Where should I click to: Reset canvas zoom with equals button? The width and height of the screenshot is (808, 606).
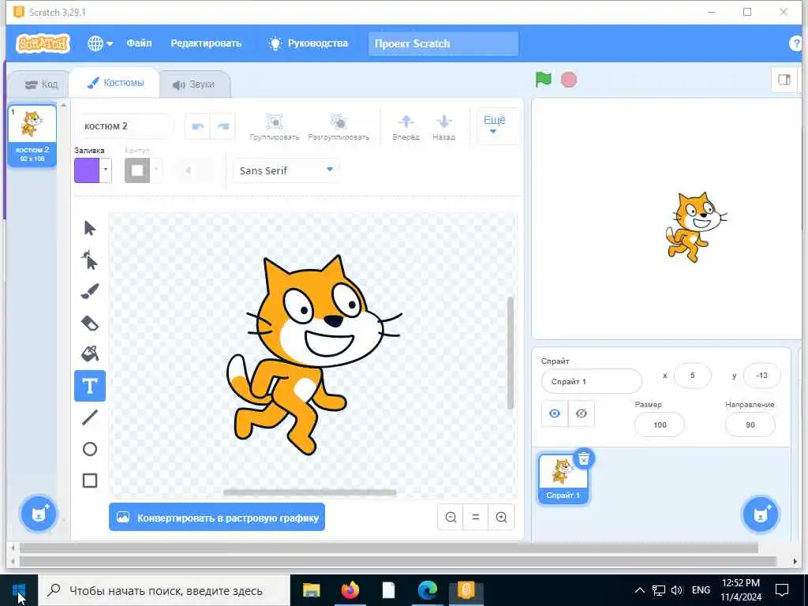pos(476,517)
